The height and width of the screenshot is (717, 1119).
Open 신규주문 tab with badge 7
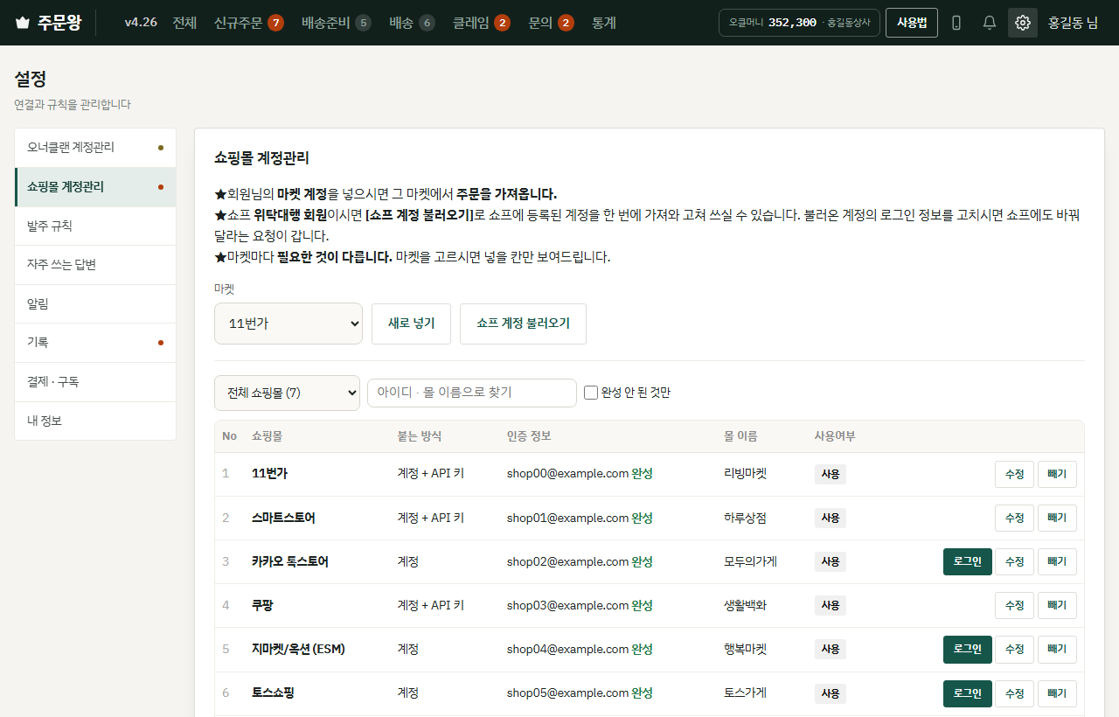point(248,23)
